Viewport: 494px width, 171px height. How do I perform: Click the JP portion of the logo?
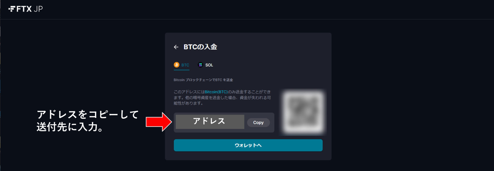pos(38,9)
